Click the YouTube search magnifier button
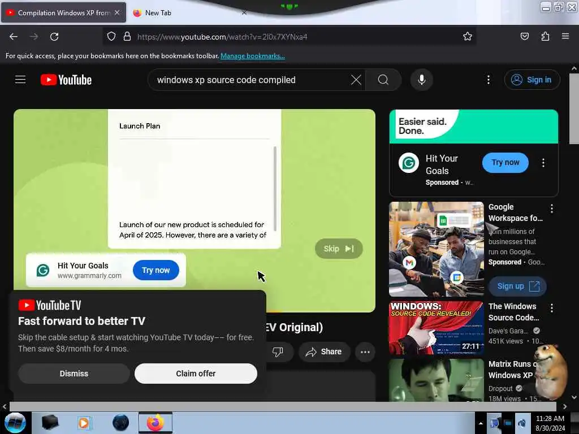 [383, 80]
